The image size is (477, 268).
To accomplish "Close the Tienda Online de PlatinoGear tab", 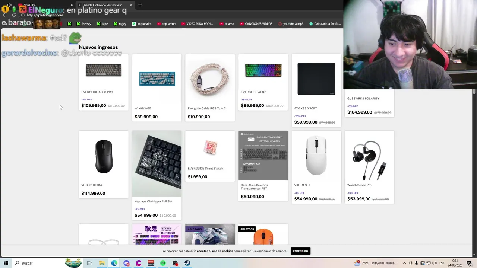I will point(131,5).
